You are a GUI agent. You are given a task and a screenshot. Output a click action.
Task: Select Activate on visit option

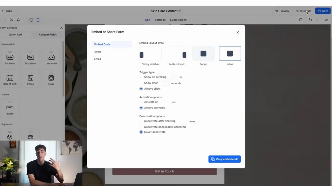point(141,102)
